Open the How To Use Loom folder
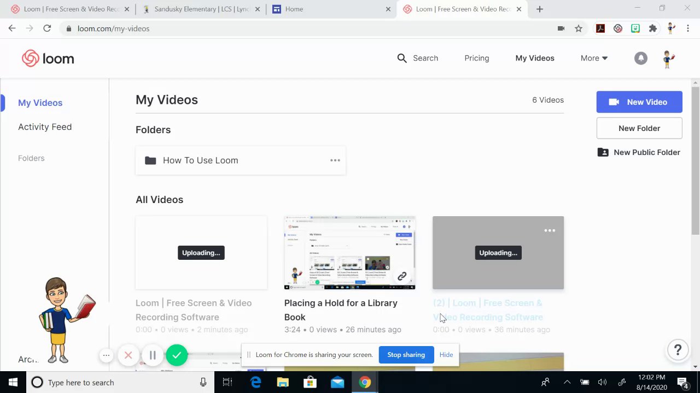 coord(241,160)
